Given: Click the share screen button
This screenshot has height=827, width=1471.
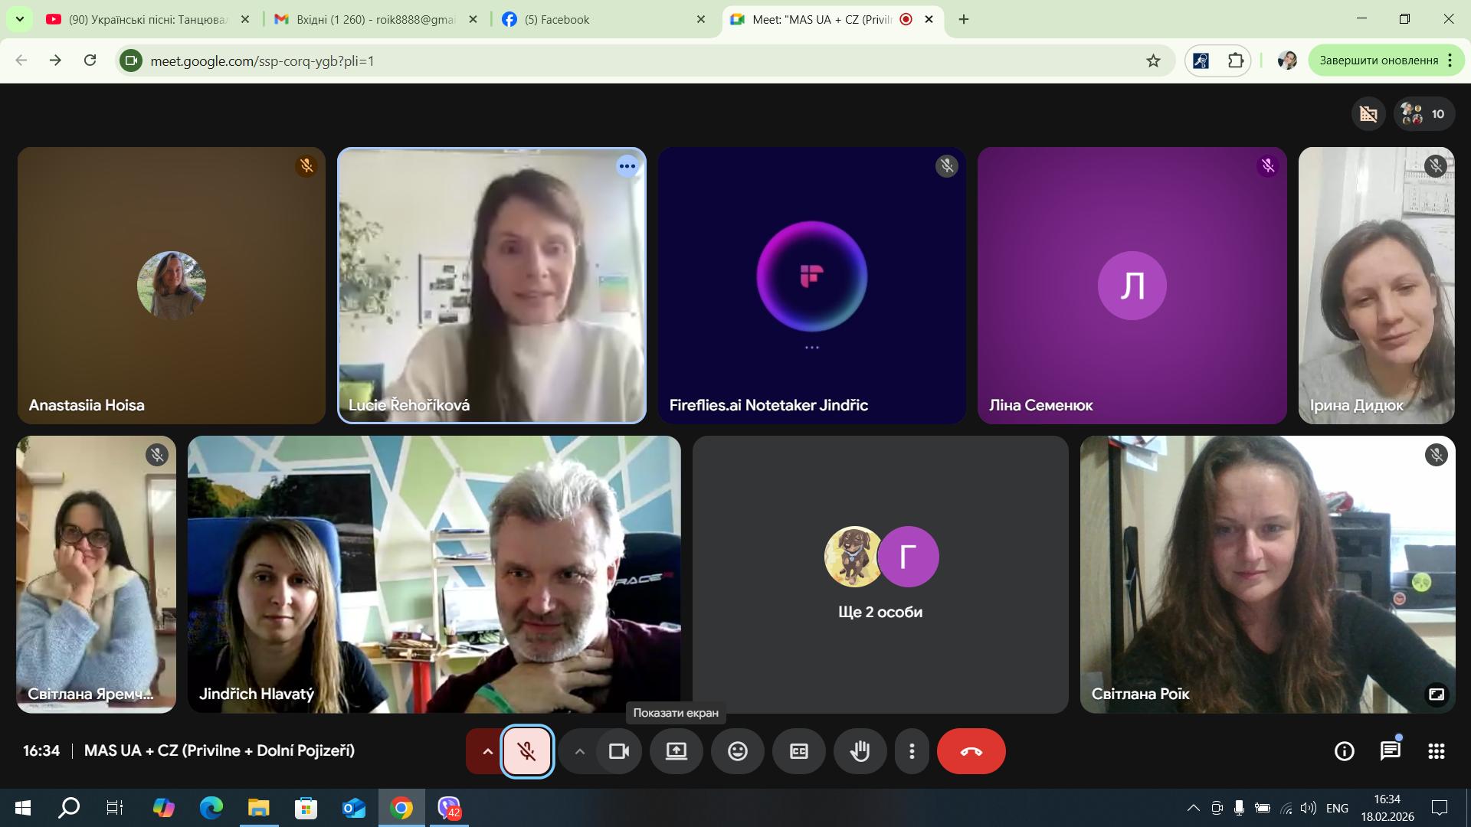Looking at the screenshot, I should tap(676, 751).
